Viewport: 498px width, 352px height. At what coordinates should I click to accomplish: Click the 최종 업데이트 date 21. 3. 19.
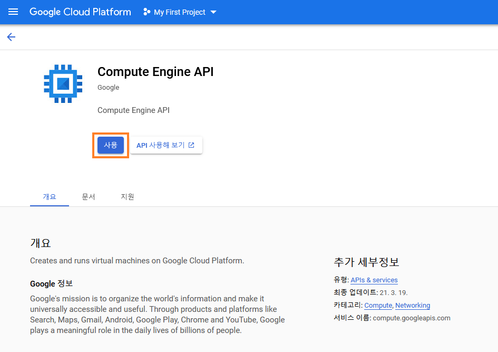[x=394, y=292]
